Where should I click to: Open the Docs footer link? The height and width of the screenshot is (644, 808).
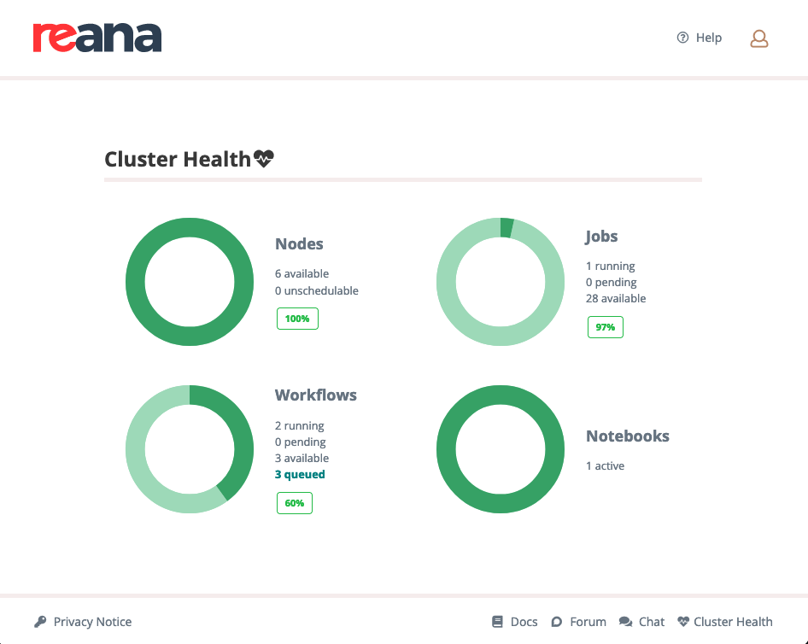point(524,621)
